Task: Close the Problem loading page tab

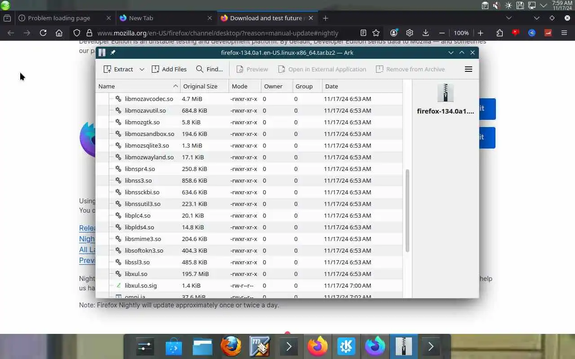Action: click(x=108, y=18)
